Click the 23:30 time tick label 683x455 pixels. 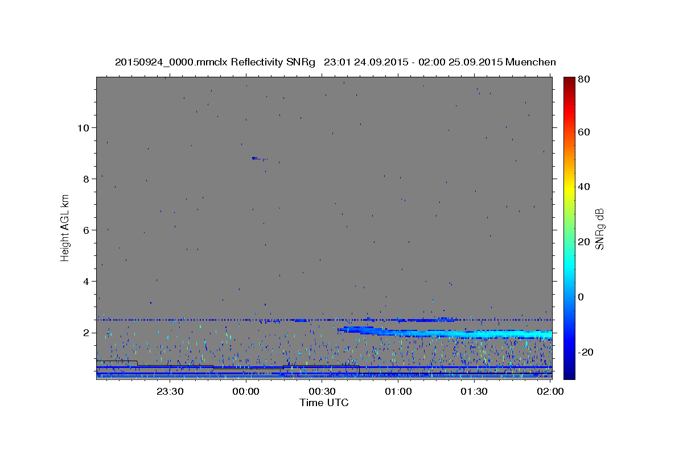pos(170,391)
